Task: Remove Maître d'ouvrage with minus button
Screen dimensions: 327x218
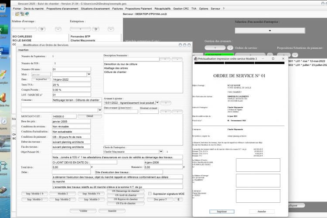Action: click(x=58, y=29)
